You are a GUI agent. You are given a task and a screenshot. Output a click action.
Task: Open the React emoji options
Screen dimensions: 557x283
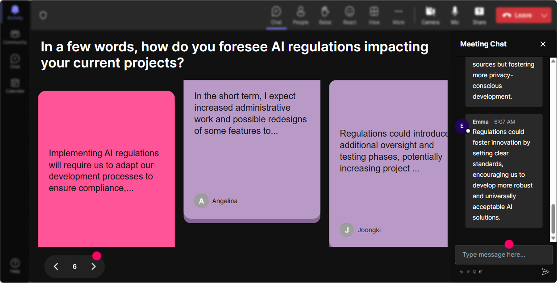pos(349,15)
